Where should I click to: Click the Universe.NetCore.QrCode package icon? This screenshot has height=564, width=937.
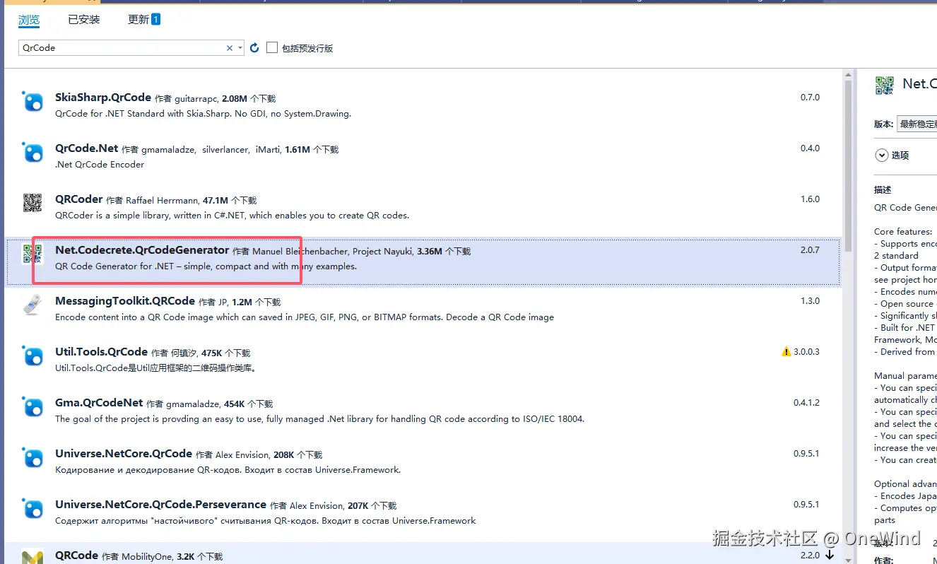pyautogui.click(x=33, y=458)
